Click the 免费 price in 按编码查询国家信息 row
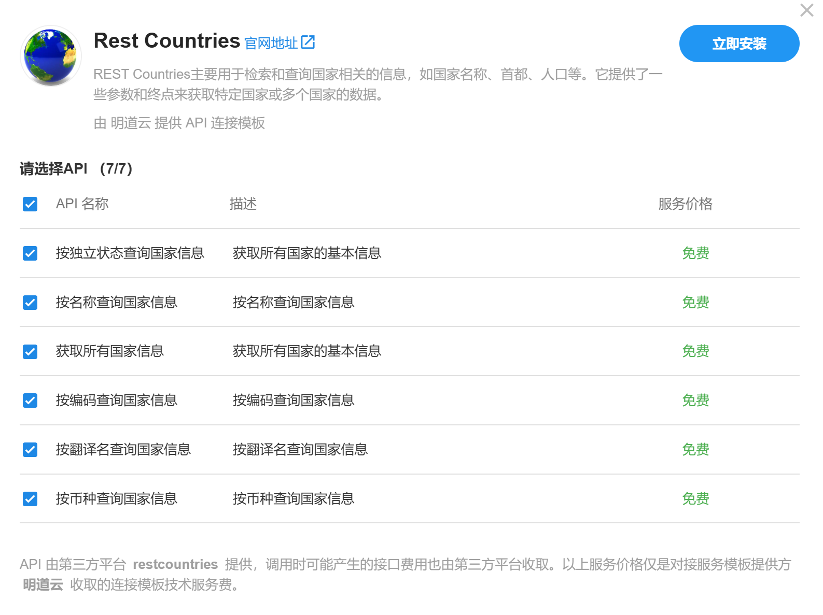The height and width of the screenshot is (615, 823). (695, 401)
